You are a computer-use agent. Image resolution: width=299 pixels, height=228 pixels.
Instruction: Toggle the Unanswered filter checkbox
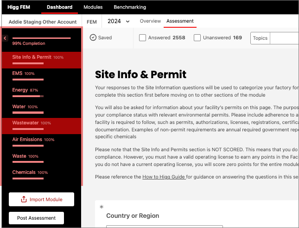[197, 38]
